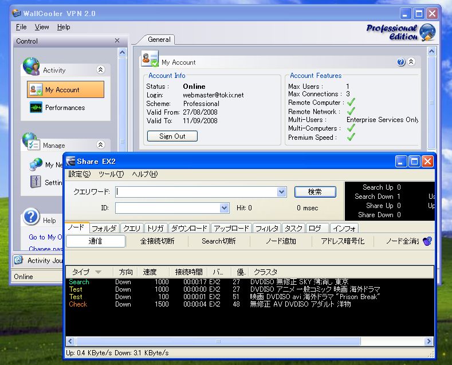
Task: Open the ツール(T) menu in Share EX2
Action: tap(111, 174)
